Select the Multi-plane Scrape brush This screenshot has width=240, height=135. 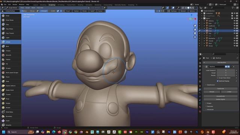coord(11,72)
